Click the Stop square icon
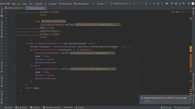Viewport: 195px width, 109px height. 162,4
